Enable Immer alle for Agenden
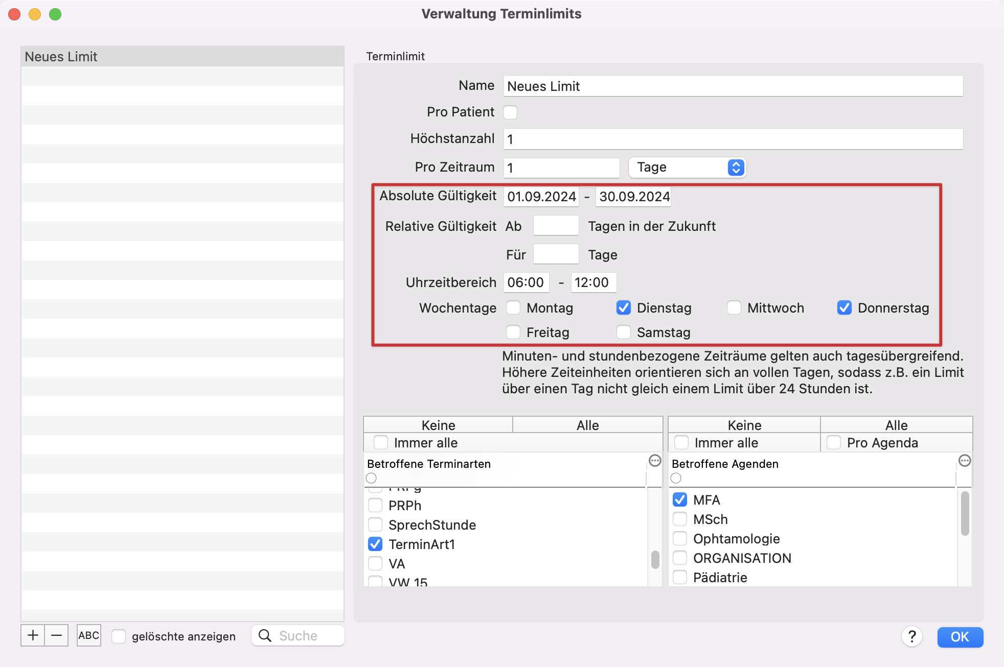Viewport: 1004px width, 667px height. click(x=681, y=442)
